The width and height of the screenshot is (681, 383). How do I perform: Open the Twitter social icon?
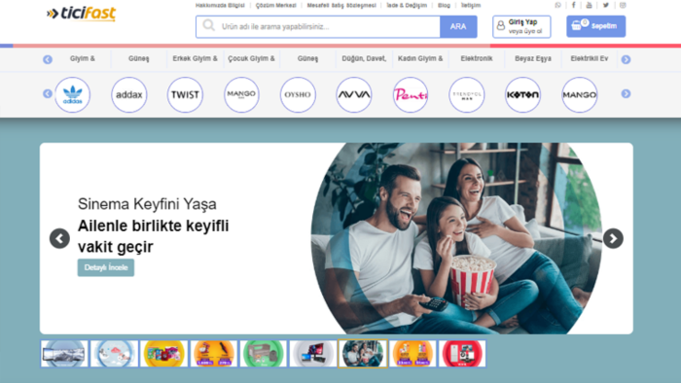pyautogui.click(x=605, y=5)
